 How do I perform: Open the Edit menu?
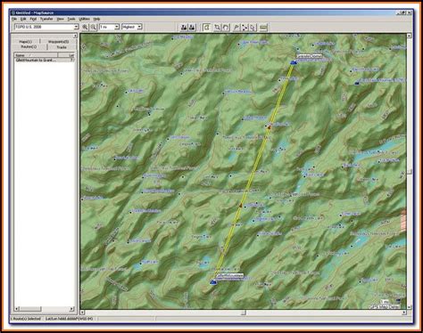[23, 19]
